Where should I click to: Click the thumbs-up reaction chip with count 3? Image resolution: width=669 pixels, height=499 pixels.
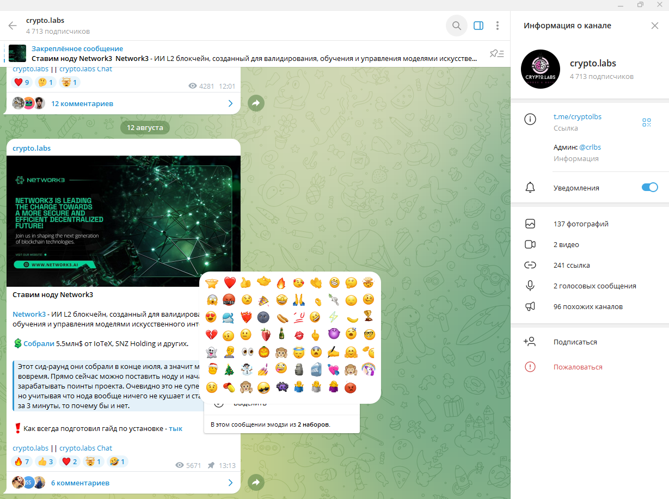click(46, 461)
